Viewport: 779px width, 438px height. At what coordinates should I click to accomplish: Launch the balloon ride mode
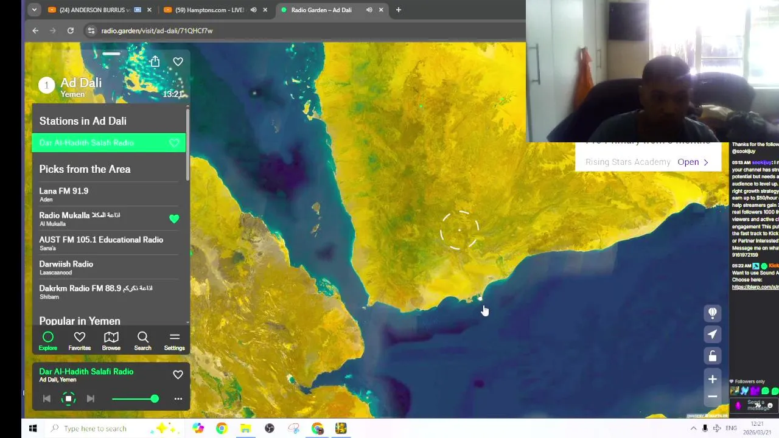tap(713, 313)
